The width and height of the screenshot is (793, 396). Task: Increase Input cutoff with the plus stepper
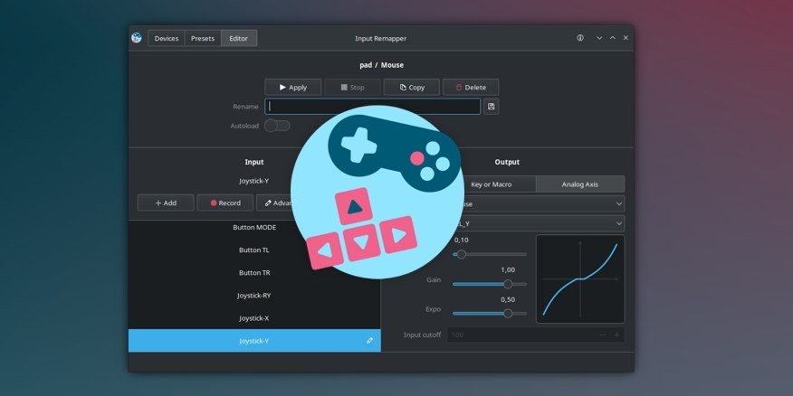(x=617, y=335)
